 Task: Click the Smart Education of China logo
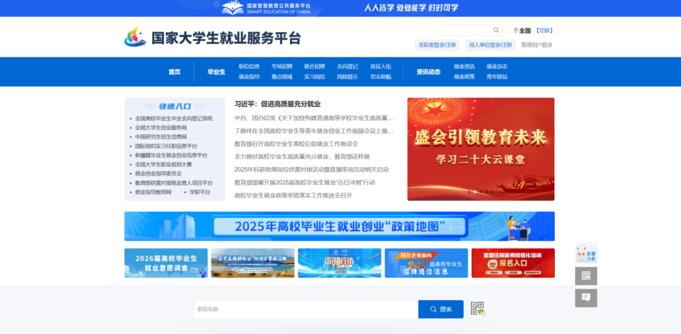tap(265, 8)
